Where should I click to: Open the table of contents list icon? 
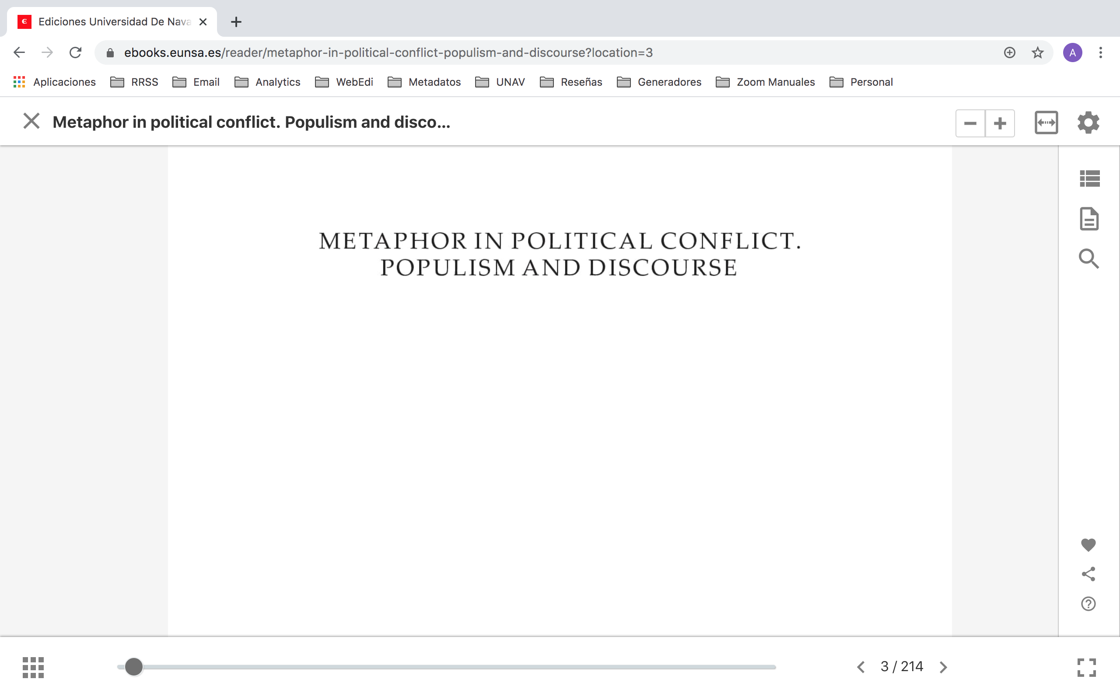(1089, 178)
